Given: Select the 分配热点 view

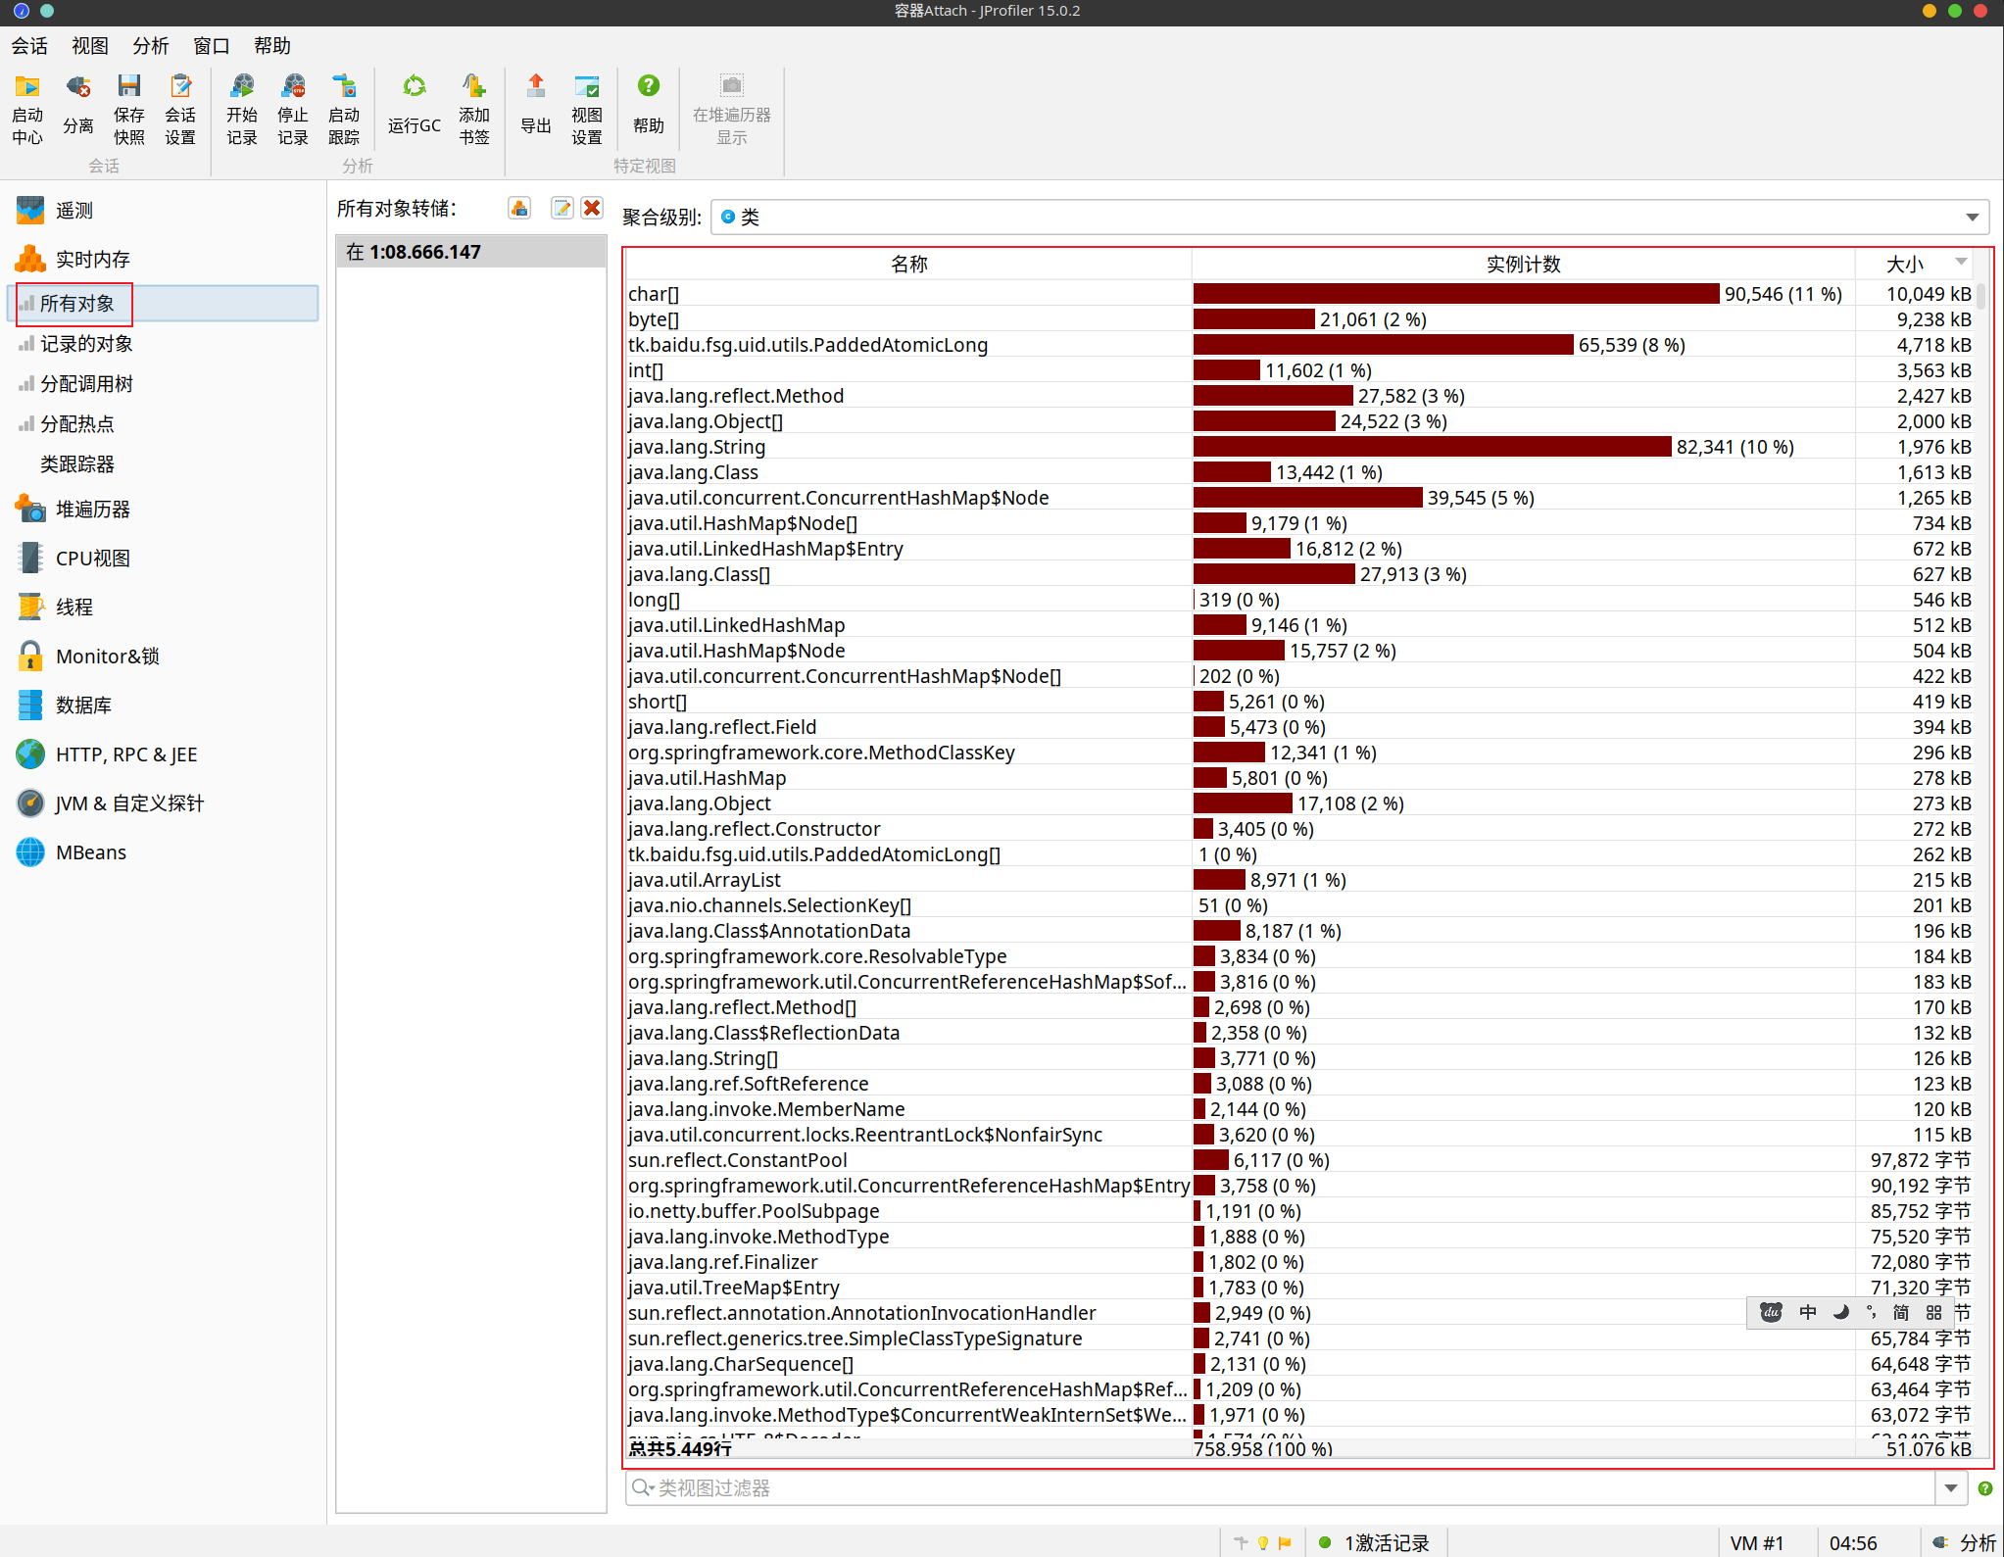Looking at the screenshot, I should (76, 424).
